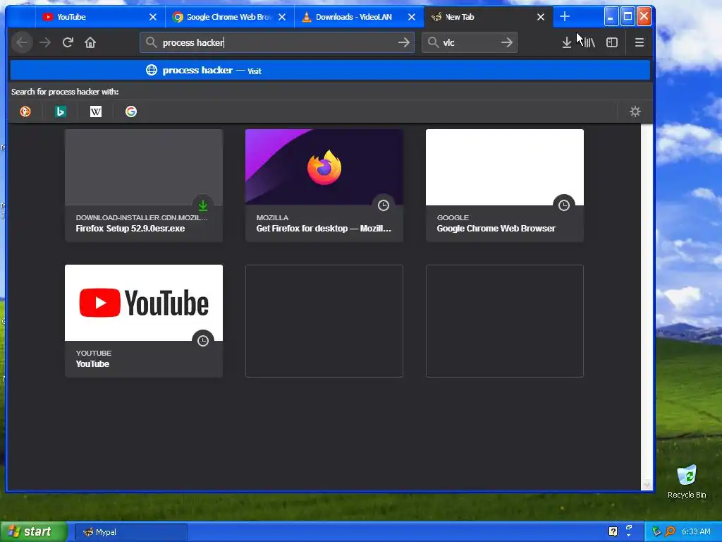Reload the current page

point(68,42)
